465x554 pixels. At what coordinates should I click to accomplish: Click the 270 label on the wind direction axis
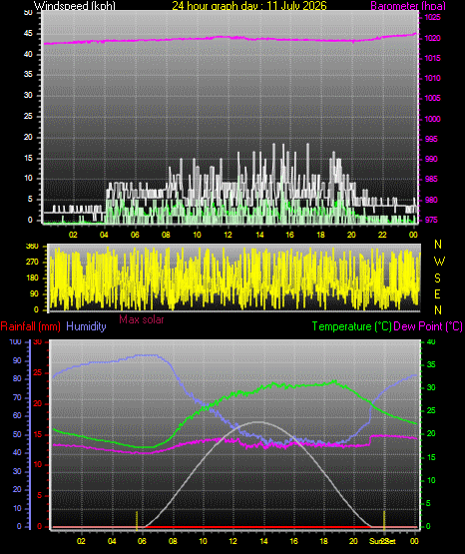(32, 263)
